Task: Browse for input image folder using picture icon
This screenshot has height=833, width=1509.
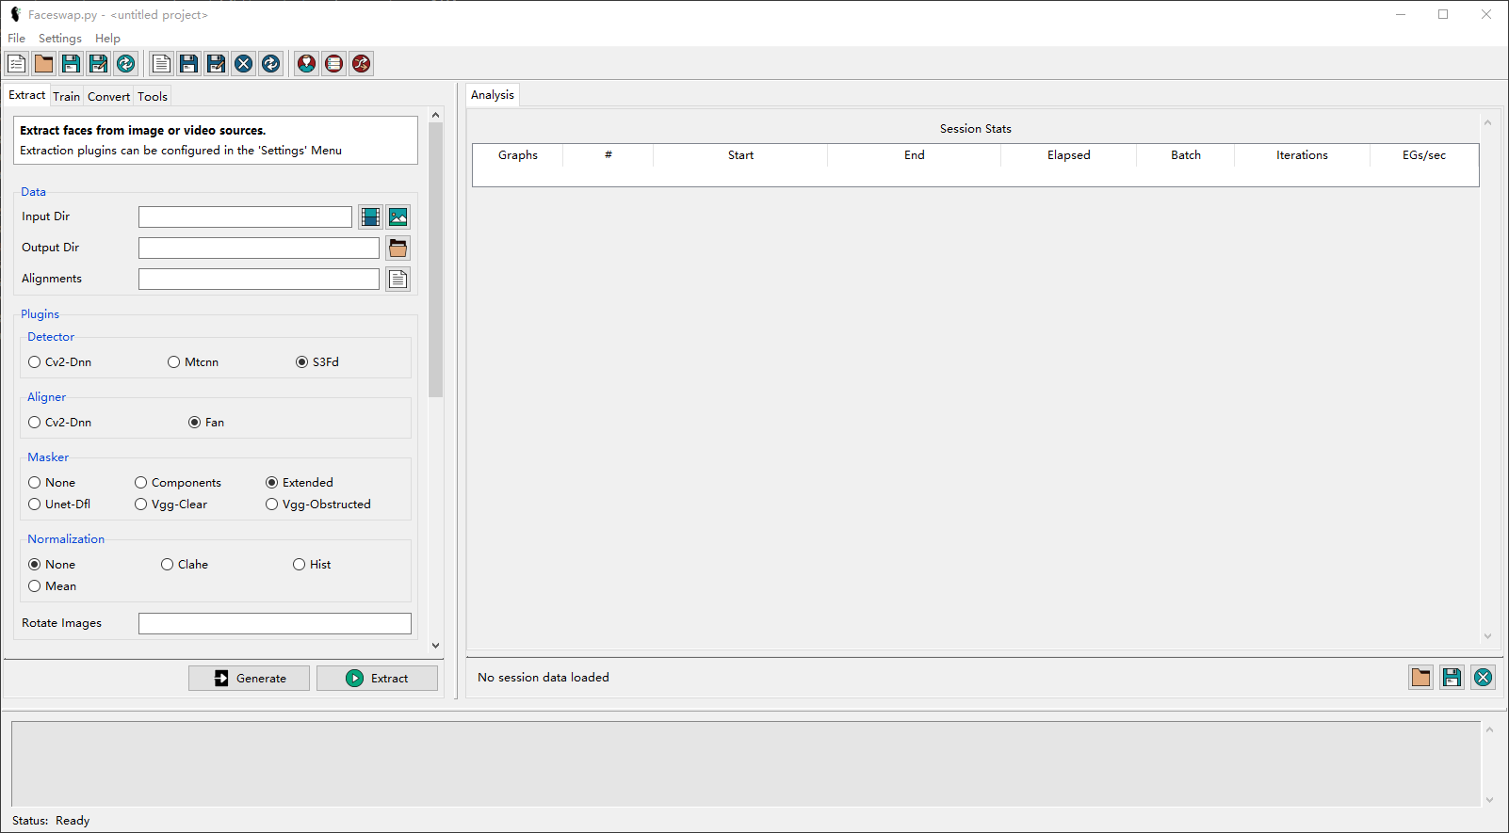Action: (398, 217)
